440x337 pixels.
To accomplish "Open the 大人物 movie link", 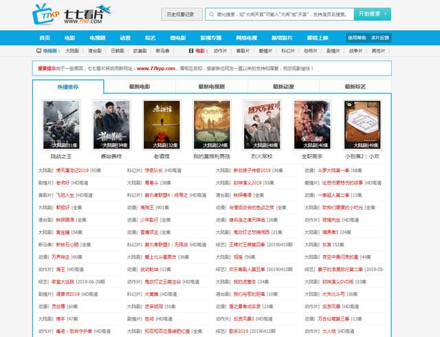I will (329, 331).
